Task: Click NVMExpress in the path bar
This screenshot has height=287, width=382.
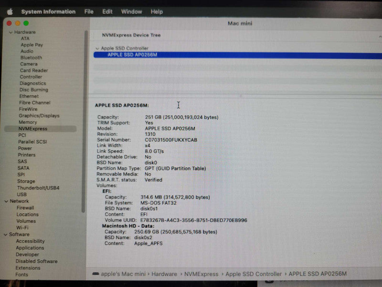Action: [201, 274]
